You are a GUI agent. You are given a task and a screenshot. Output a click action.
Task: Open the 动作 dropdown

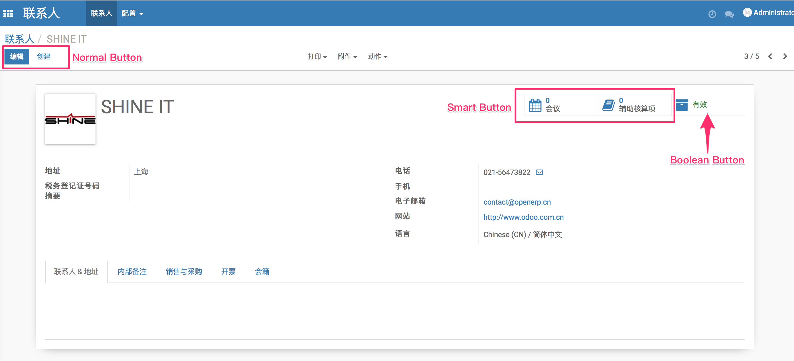click(377, 57)
